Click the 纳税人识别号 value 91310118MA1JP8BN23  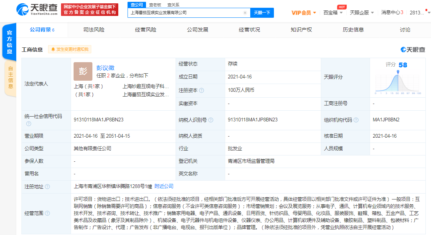click(x=252, y=120)
